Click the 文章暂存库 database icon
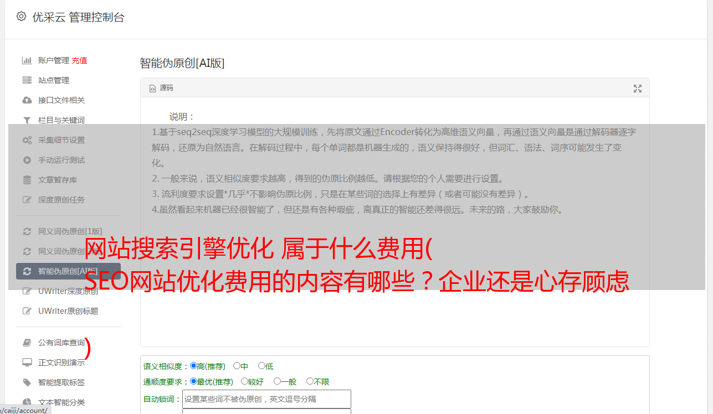The width and height of the screenshot is (713, 414). coord(27,180)
